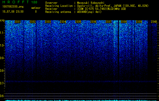Viewport: 159px width, 101px height.
Task: Click the Receiving antenna label
Action: coord(58,12)
